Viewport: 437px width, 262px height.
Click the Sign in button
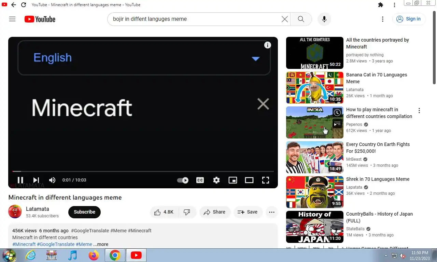click(409, 19)
